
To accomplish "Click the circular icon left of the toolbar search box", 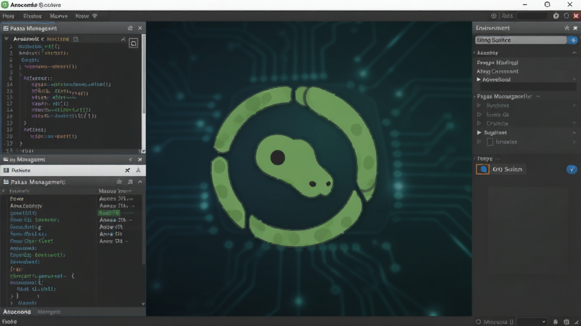I will [494, 16].
